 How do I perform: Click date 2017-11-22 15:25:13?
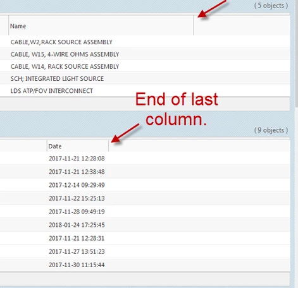pos(77,198)
